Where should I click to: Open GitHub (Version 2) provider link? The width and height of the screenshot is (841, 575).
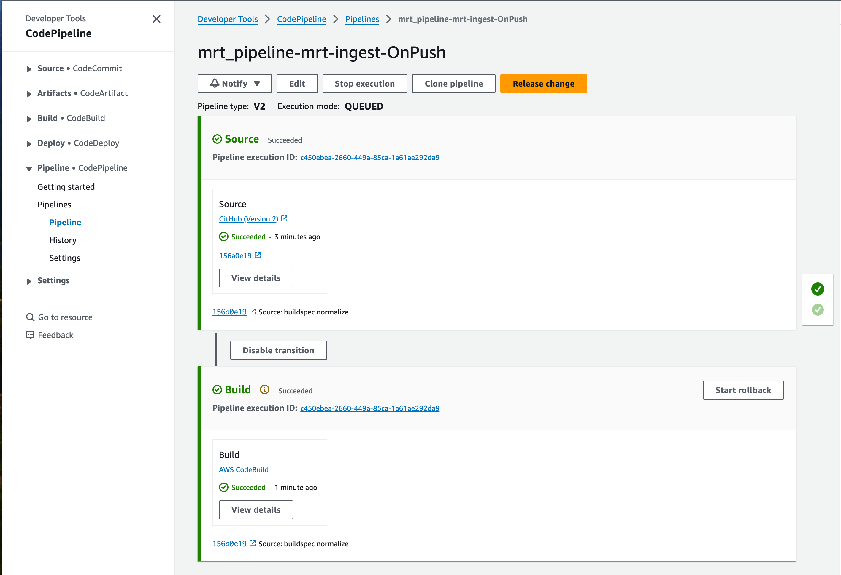click(249, 219)
